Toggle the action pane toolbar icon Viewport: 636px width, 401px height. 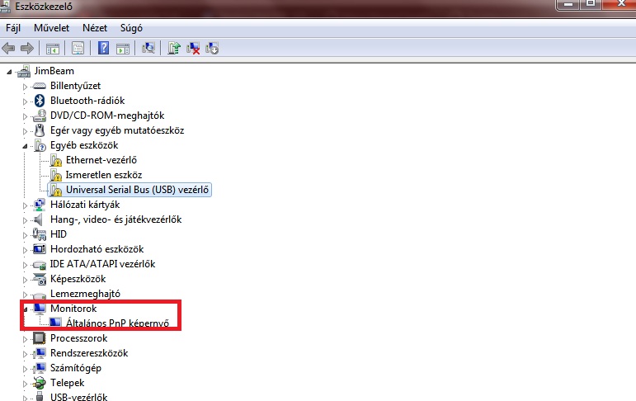click(123, 49)
